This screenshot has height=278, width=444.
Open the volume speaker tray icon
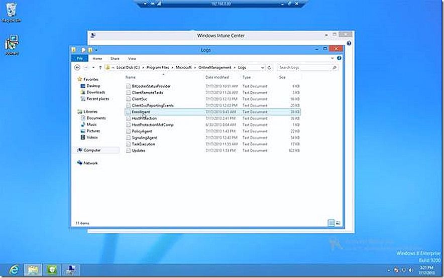(410, 270)
